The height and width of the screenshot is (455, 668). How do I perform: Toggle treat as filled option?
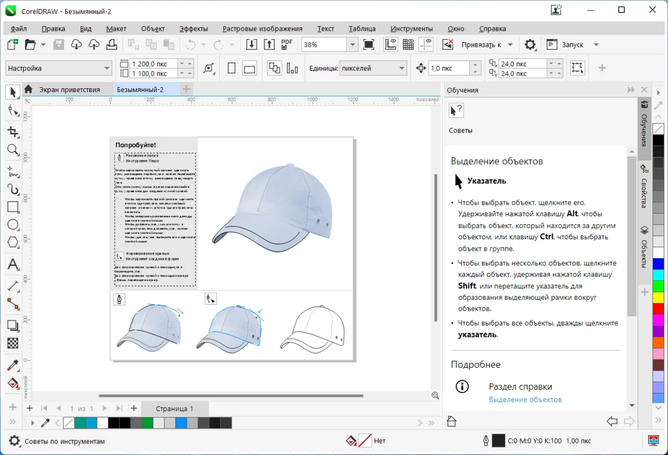(x=577, y=68)
